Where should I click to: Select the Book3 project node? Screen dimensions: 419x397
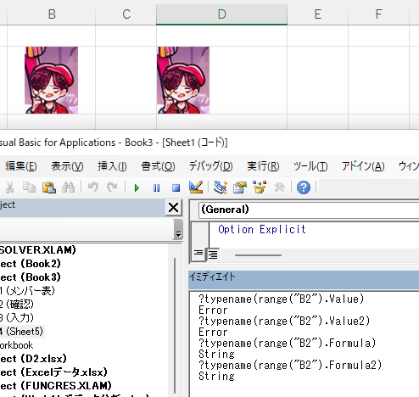tap(31, 277)
